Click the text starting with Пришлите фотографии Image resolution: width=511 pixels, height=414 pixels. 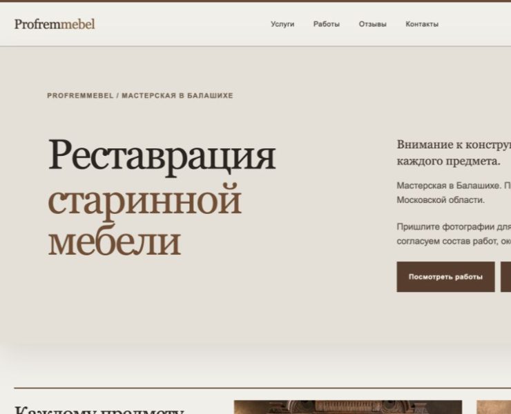point(454,234)
